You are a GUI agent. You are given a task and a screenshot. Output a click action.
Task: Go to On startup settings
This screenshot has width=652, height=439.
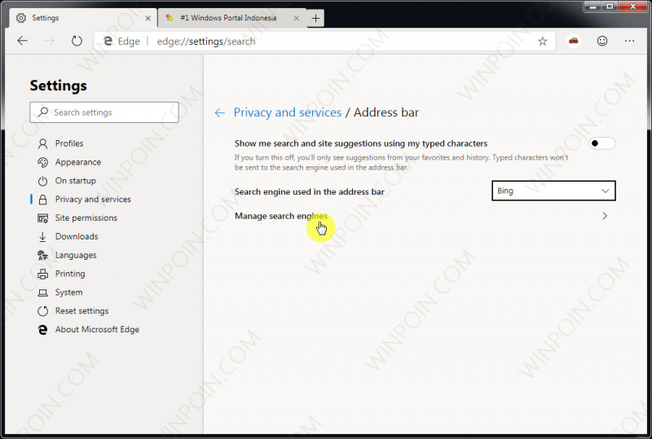pos(75,181)
